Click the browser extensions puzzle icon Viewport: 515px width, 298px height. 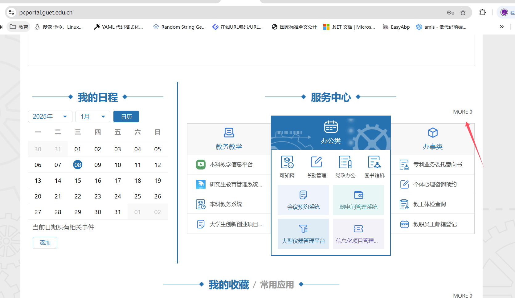pyautogui.click(x=483, y=13)
